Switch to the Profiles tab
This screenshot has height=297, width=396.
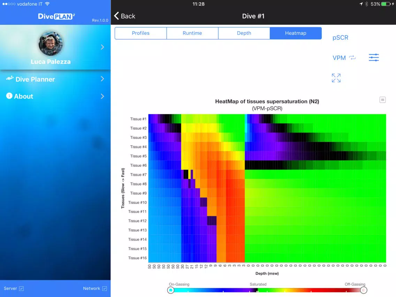(141, 33)
